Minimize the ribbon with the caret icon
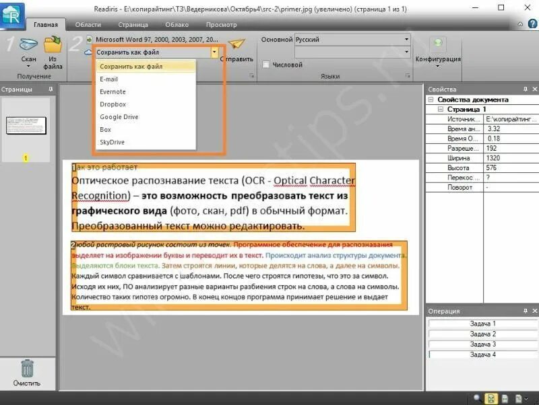The height and width of the screenshot is (405, 539). coord(520,24)
